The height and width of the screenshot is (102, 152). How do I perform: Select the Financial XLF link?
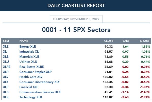point(29,87)
